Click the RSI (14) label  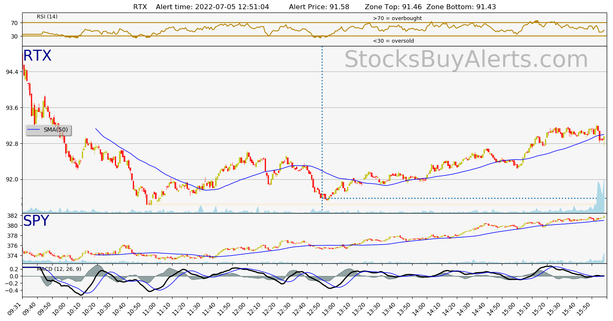pos(47,17)
